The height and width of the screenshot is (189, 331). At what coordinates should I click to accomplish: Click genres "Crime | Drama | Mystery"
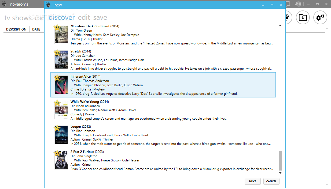coord(88,89)
